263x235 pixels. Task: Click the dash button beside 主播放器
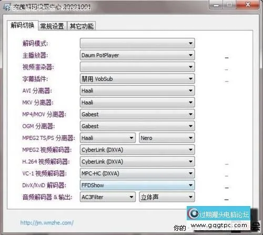[227, 58]
